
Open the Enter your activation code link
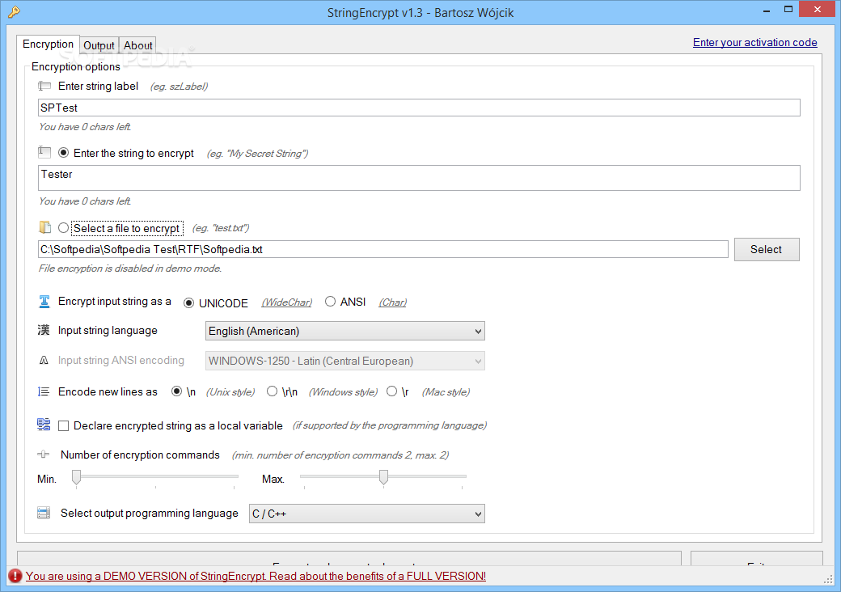[x=754, y=42]
